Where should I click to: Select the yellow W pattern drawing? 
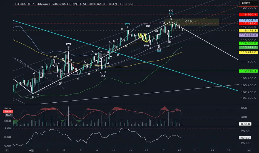[x=144, y=38]
